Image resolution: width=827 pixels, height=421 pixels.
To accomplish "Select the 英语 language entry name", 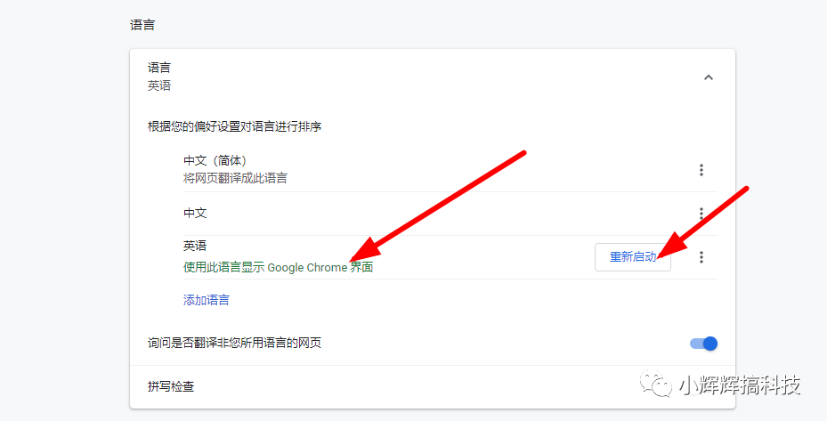I will pos(195,246).
